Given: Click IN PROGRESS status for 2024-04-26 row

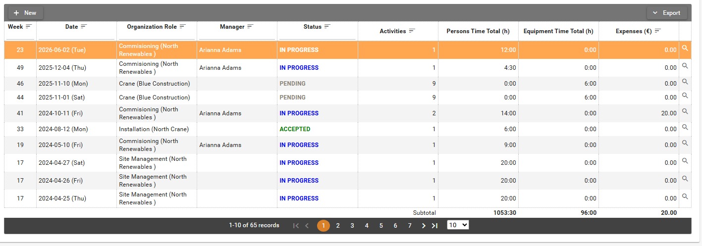Looking at the screenshot, I should pyautogui.click(x=299, y=181).
